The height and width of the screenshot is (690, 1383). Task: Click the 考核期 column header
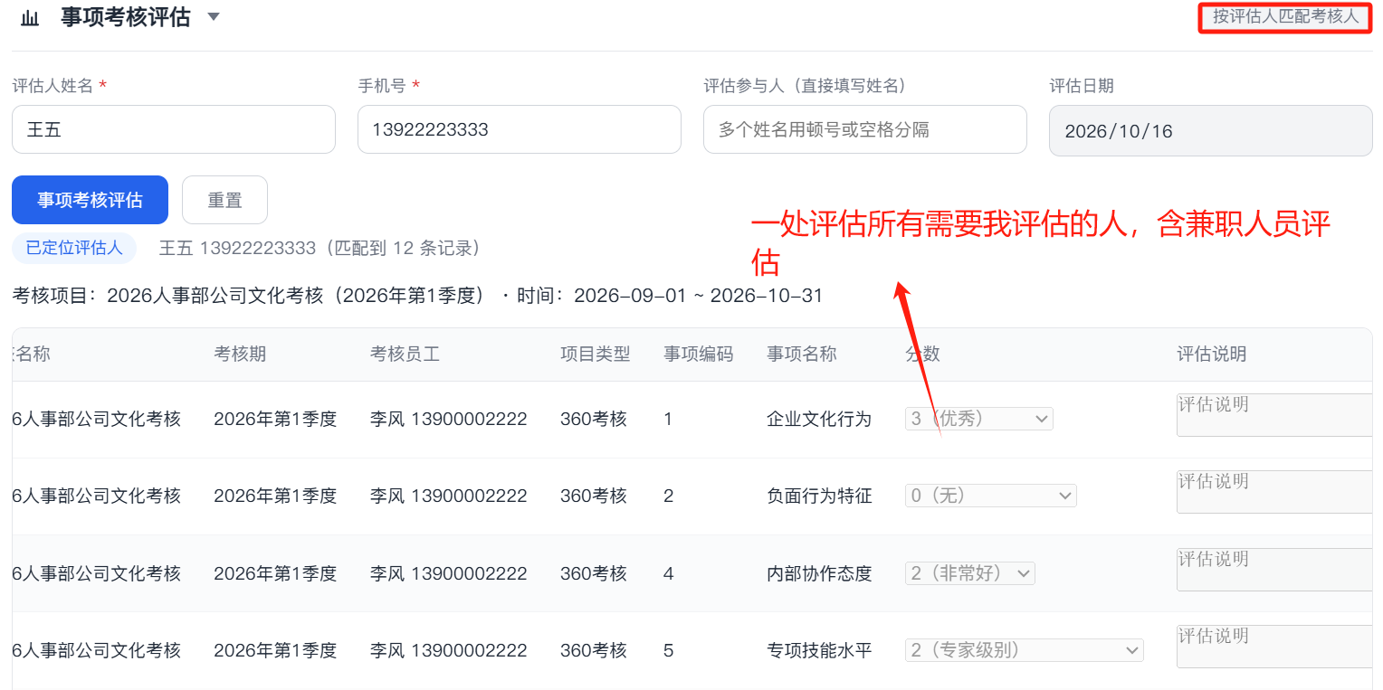[x=240, y=354]
